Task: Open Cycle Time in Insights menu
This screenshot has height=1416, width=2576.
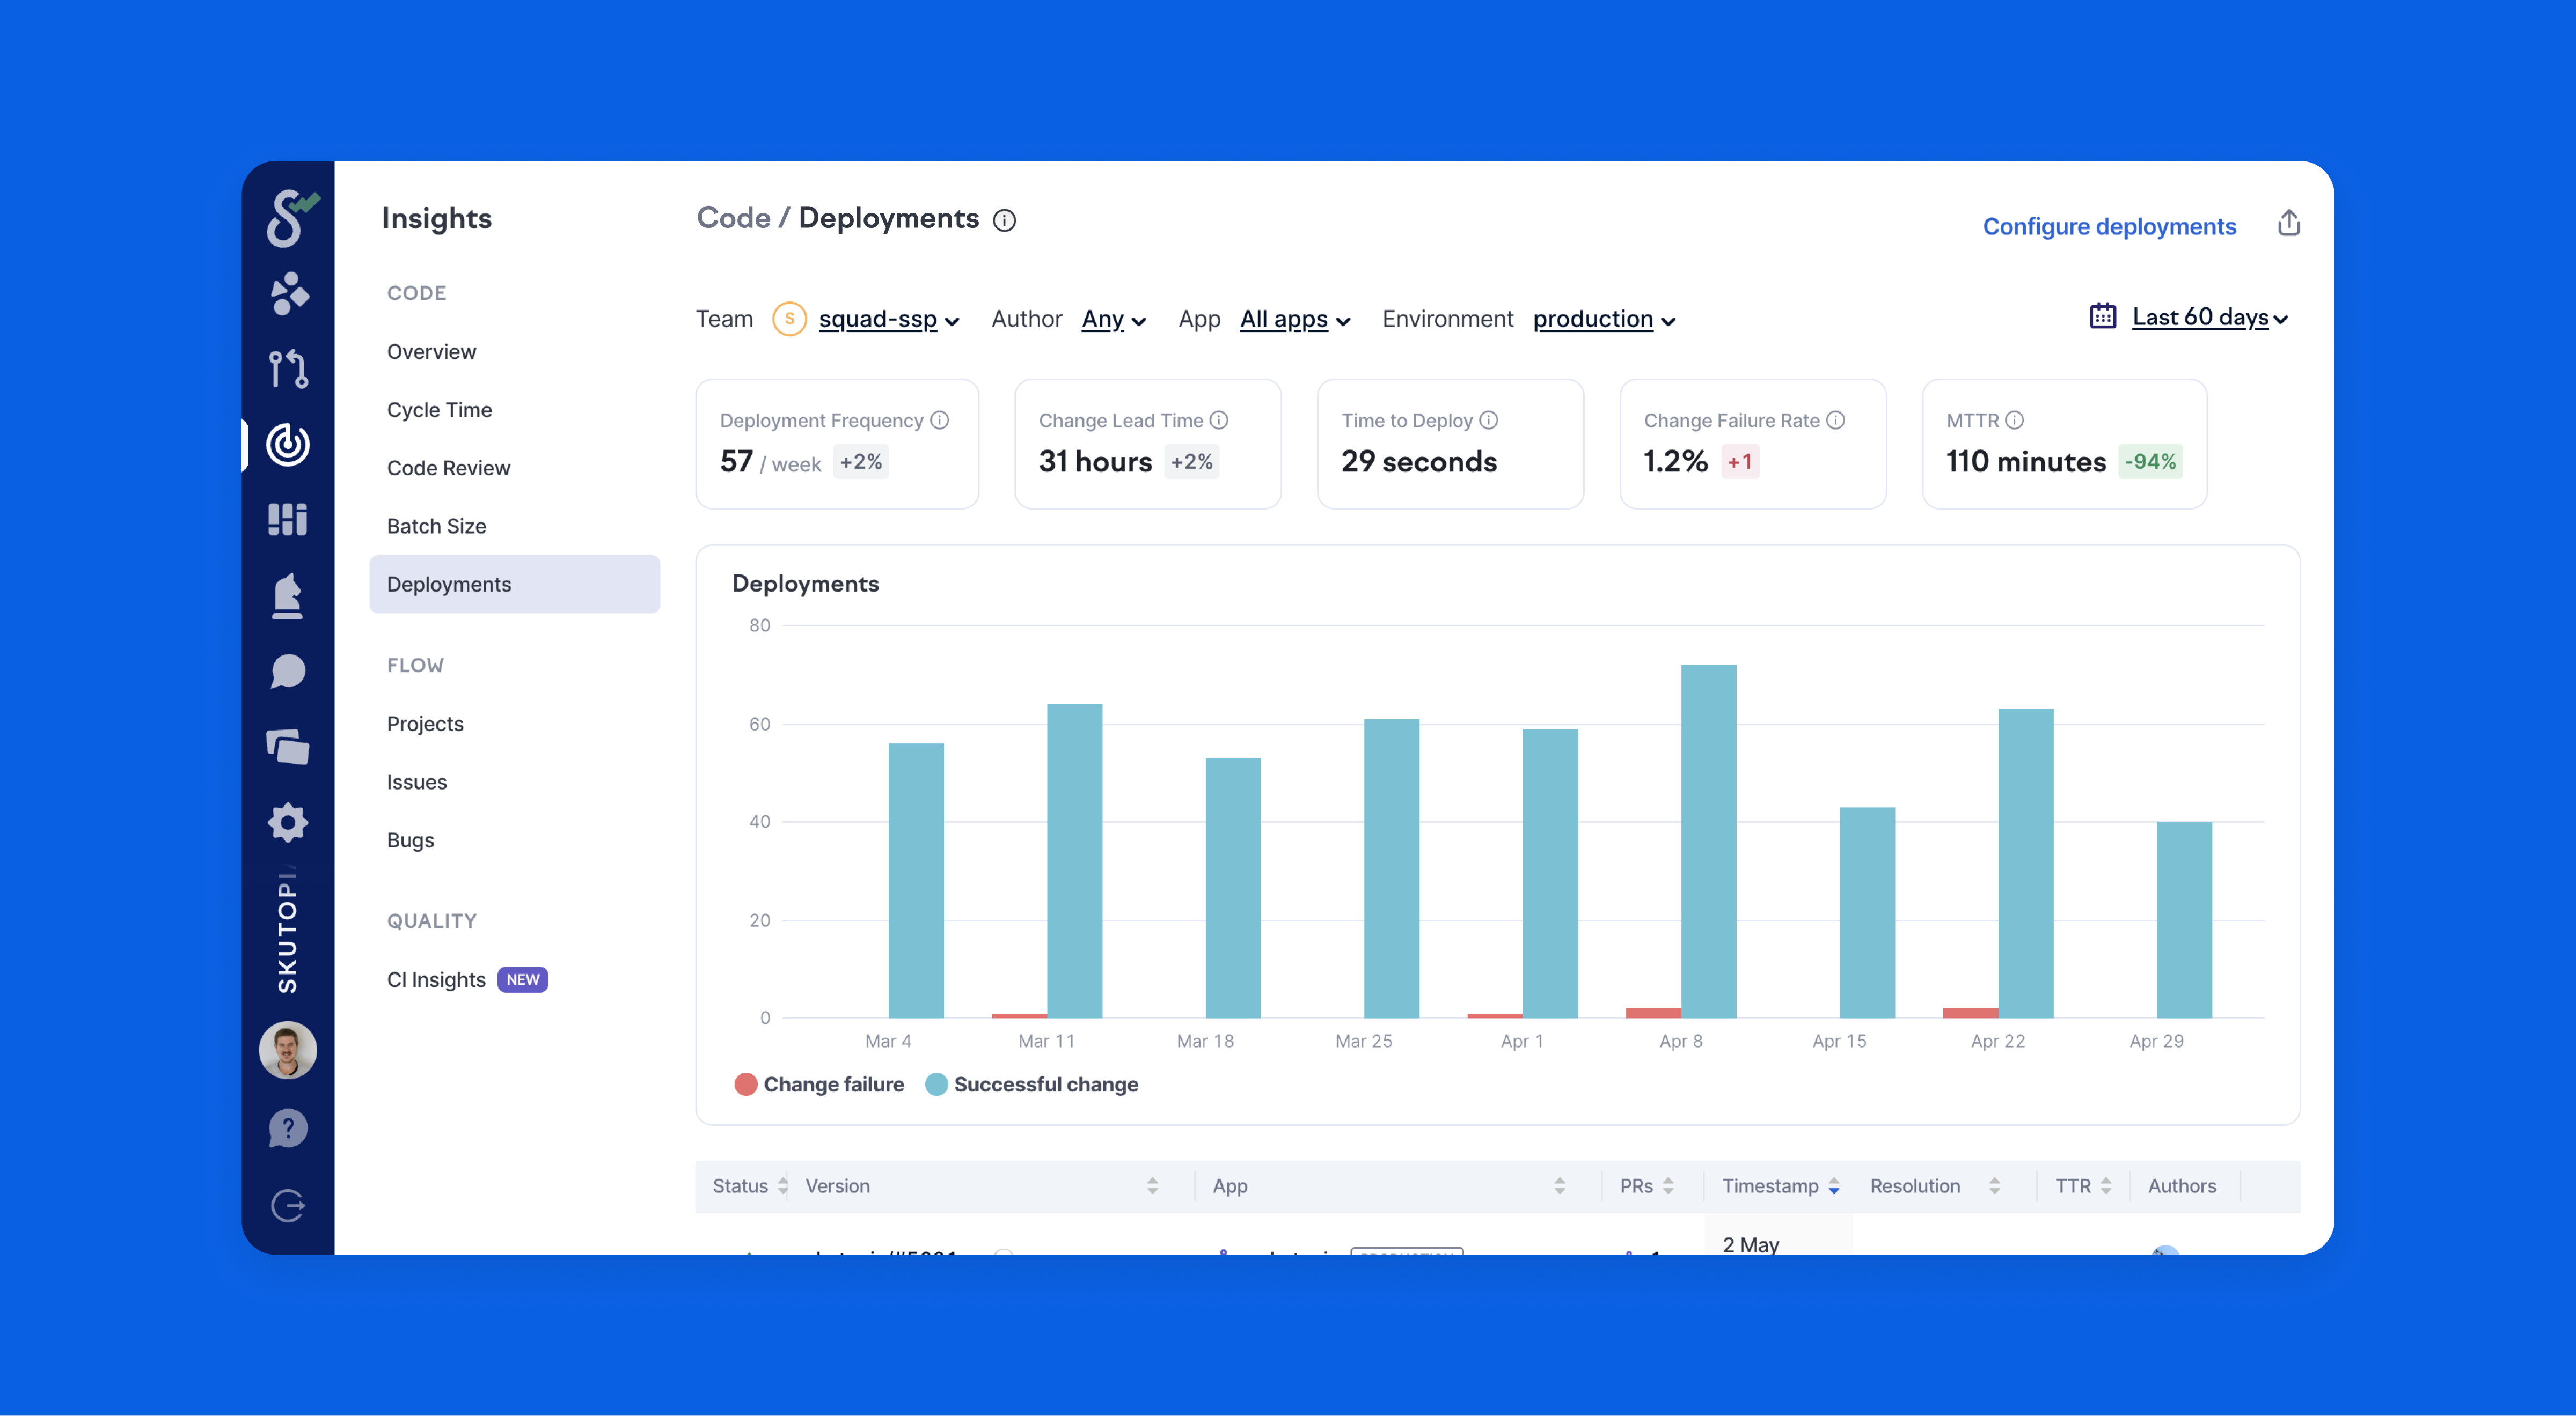Action: pos(439,410)
